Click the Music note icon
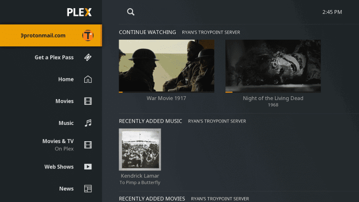The image size is (359, 202). pos(88,123)
